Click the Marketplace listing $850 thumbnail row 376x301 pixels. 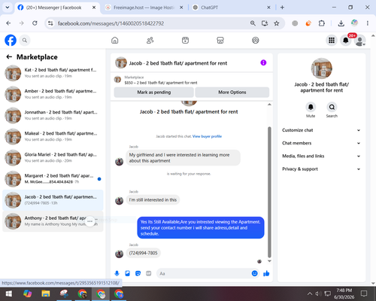tap(192, 80)
